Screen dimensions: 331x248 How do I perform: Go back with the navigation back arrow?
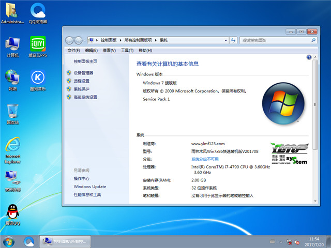[x=69, y=40]
